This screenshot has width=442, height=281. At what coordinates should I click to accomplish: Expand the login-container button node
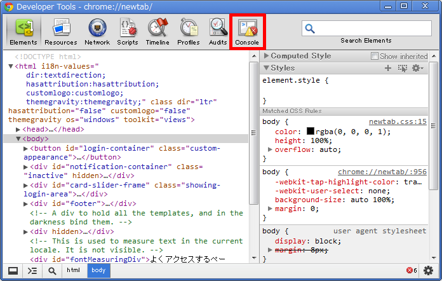(x=25, y=148)
